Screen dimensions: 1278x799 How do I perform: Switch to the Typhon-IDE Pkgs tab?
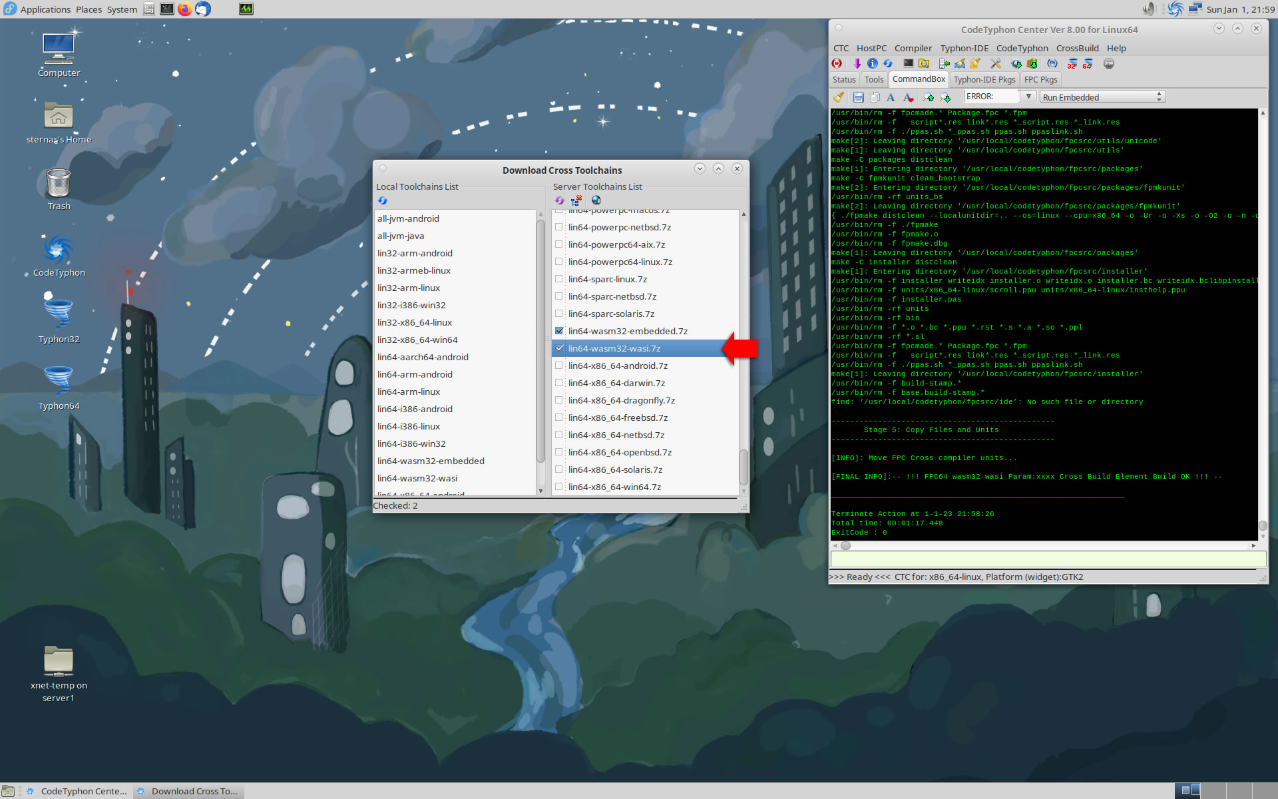tap(984, 79)
